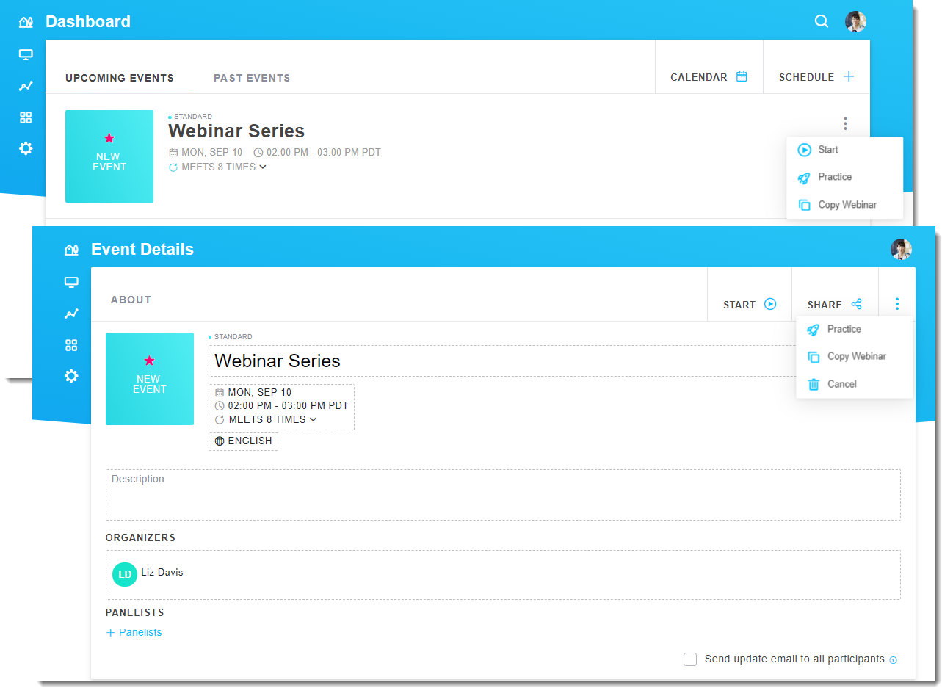
Task: Open the blue three-dot menu in Event Details
Action: (896, 304)
